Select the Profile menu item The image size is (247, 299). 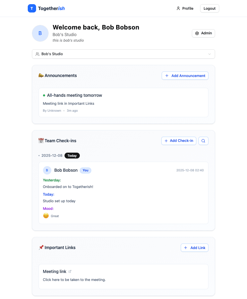click(x=185, y=8)
